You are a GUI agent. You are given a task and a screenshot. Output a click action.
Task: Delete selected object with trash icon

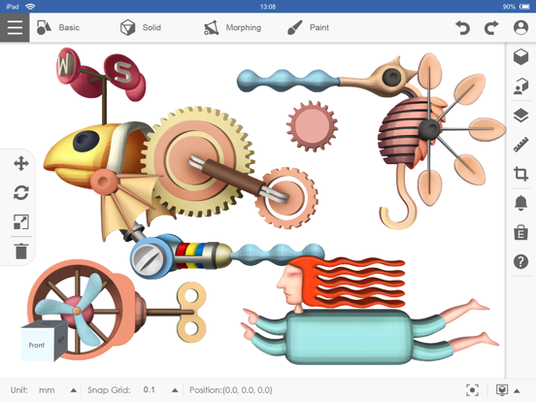click(20, 251)
